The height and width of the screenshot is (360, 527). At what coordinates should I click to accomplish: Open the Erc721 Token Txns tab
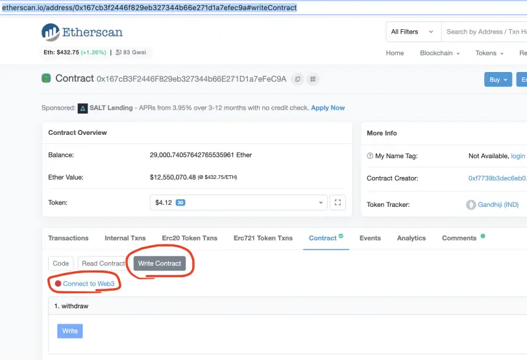(x=263, y=238)
